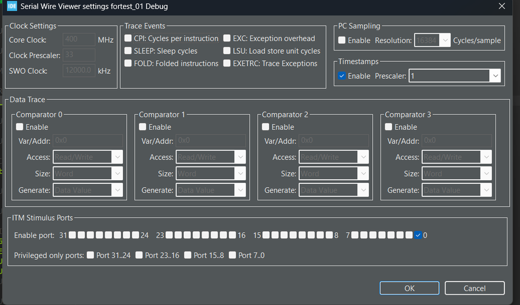520x305 pixels.
Task: Enable PC Sampling checkbox
Action: click(x=342, y=40)
